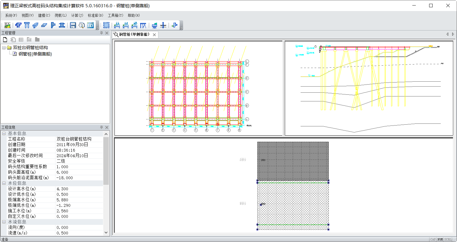Viewport: 457px width, 242px height.
Task: Click the save (floppy disk) toolbar icon
Action: [x=73, y=25]
